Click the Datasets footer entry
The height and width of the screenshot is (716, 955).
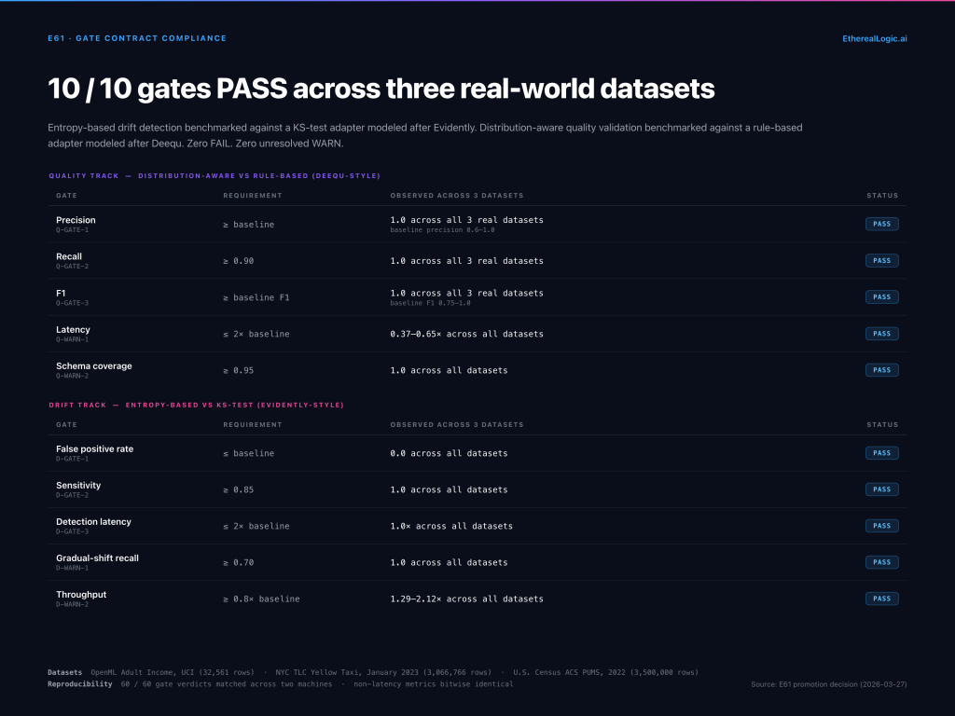pos(65,671)
